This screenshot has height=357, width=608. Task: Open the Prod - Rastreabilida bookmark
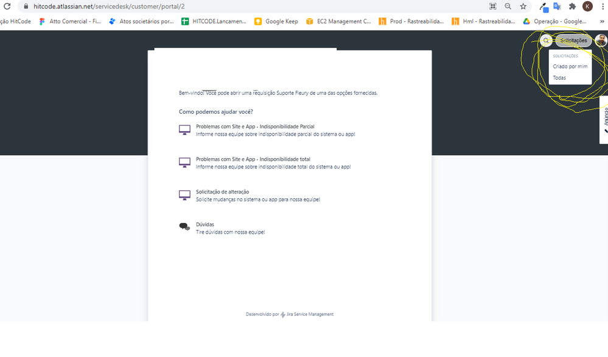click(x=411, y=21)
